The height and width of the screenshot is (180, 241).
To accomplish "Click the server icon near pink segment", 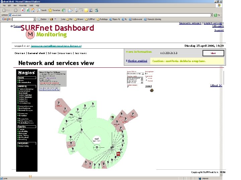I will click(112, 117).
